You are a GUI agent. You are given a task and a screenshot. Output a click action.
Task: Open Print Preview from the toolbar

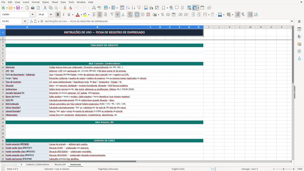click(x=38, y=8)
